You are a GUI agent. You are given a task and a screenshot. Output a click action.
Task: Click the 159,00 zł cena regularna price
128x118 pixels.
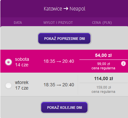pos(103,90)
